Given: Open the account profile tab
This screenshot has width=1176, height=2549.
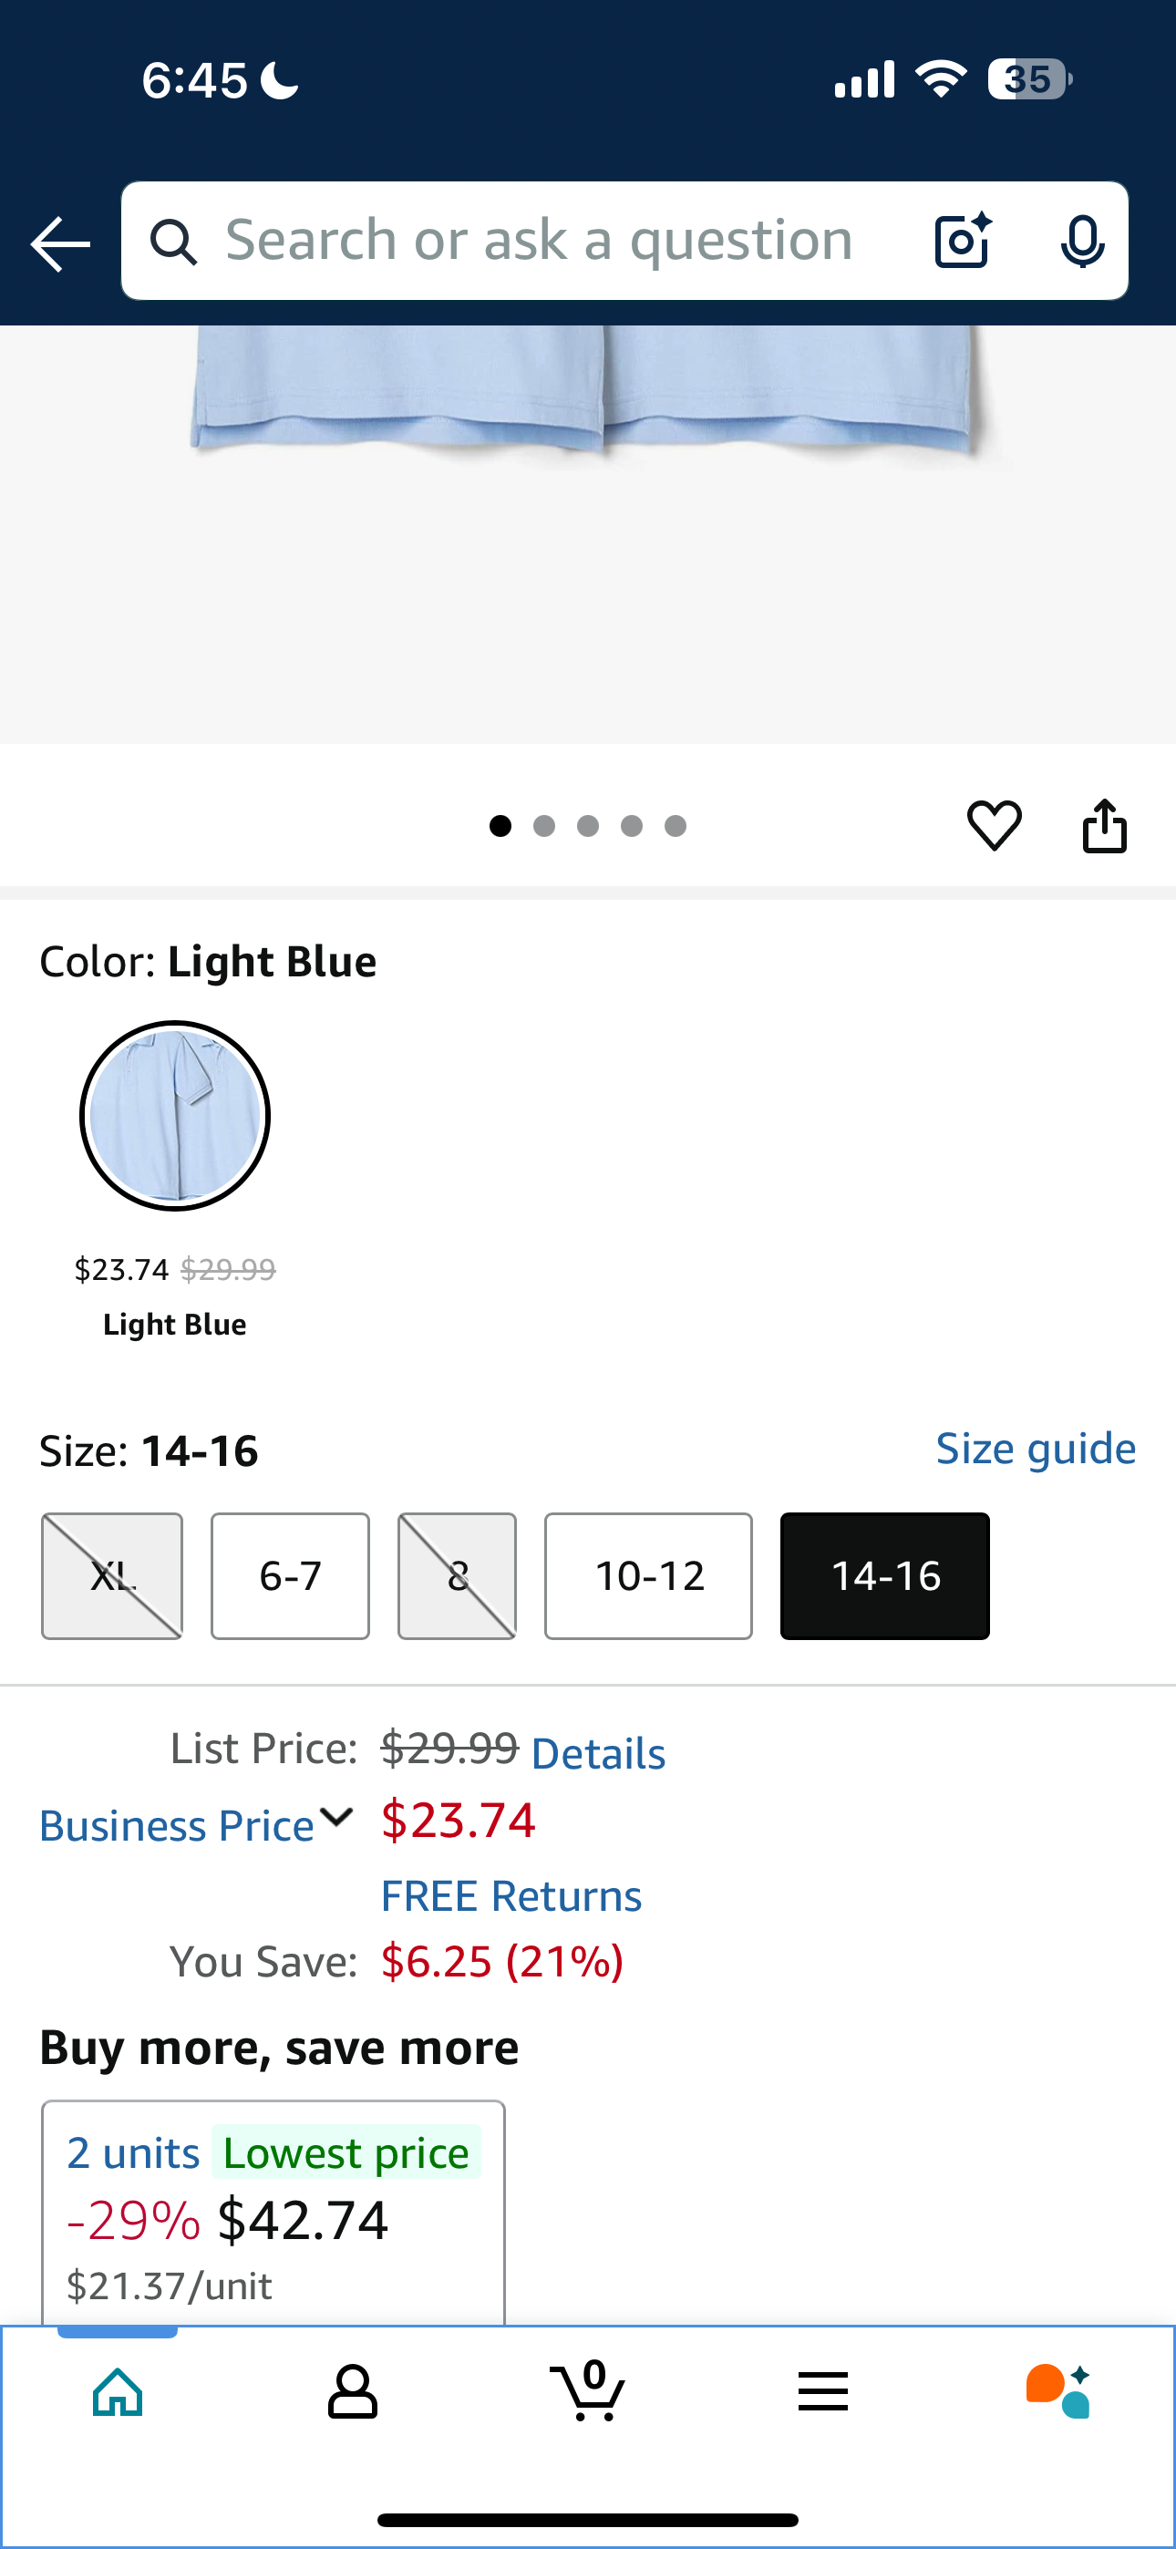Looking at the screenshot, I should pos(353,2390).
